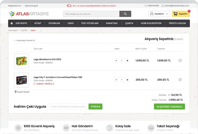Click the phone number 02163444686
Viewport: 198px width, 134px height.
[153, 6]
